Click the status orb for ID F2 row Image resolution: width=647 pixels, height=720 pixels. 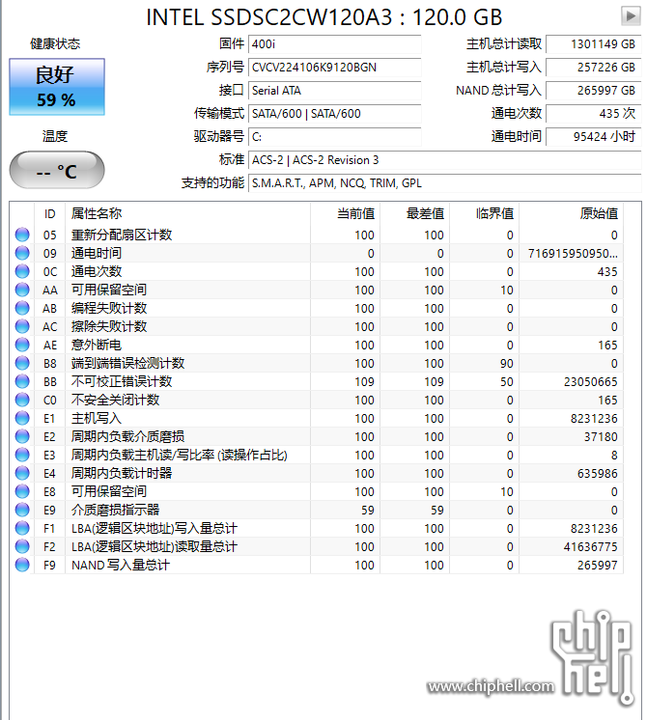pyautogui.click(x=22, y=546)
